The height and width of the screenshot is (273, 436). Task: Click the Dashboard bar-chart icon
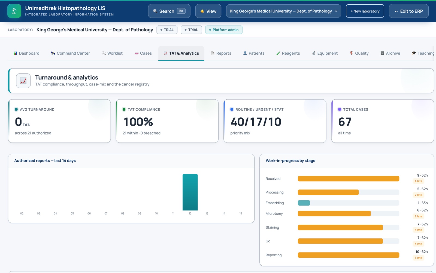(x=15, y=53)
